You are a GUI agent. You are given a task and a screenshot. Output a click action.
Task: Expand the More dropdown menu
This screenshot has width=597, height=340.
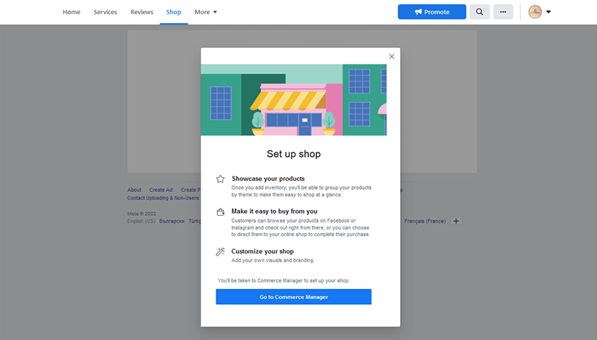(206, 12)
